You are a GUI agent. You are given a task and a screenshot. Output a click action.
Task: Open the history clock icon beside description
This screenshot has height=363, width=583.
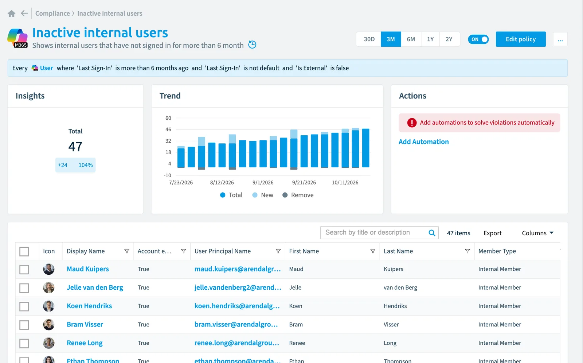252,45
